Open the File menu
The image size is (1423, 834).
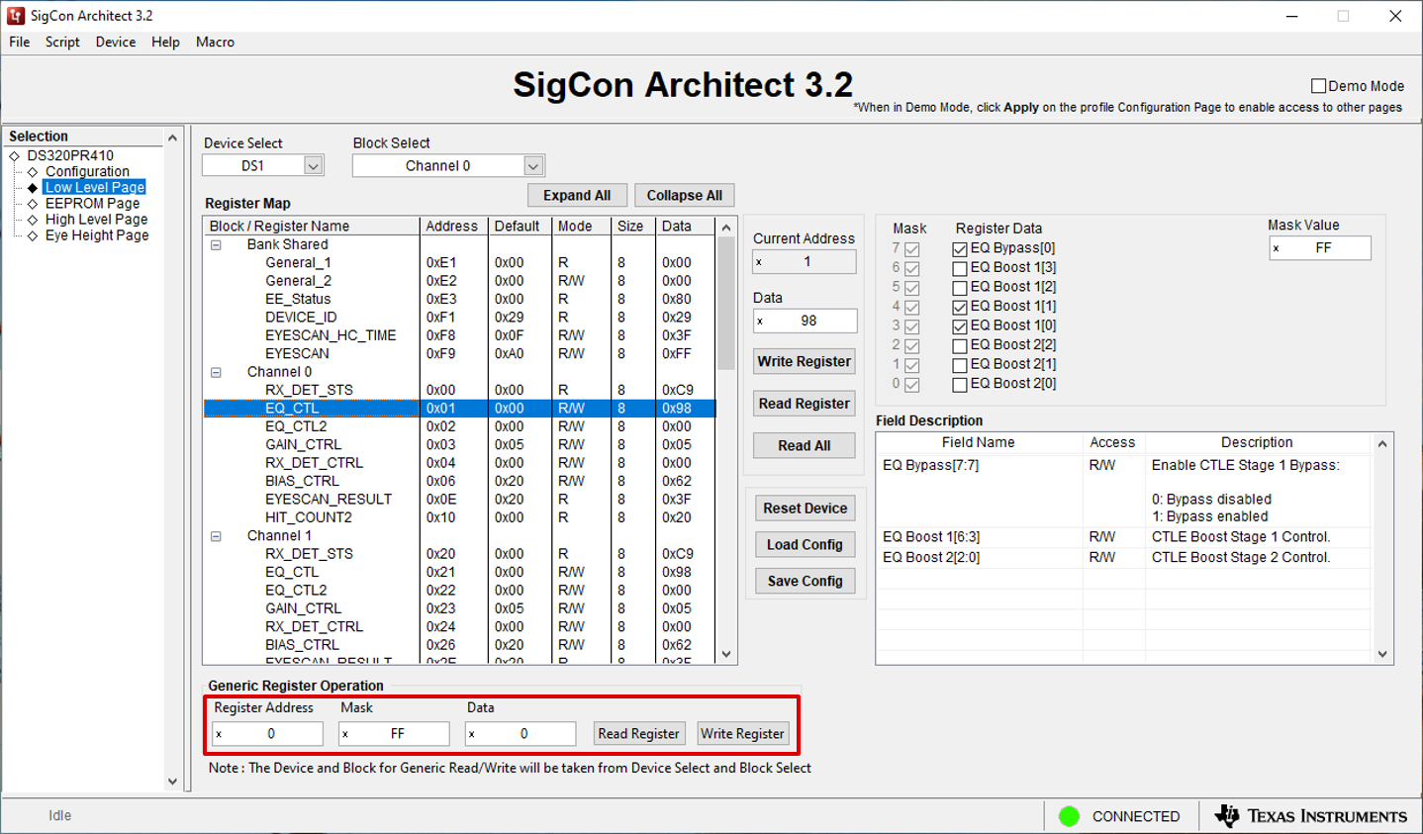(20, 42)
